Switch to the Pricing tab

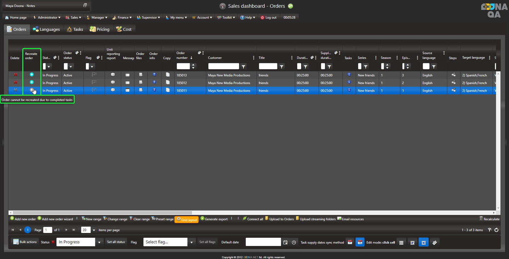[x=100, y=29]
